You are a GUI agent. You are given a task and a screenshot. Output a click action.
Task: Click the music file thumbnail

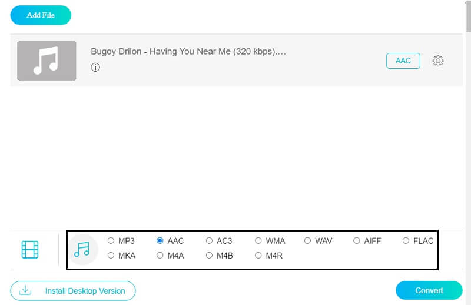click(x=47, y=61)
